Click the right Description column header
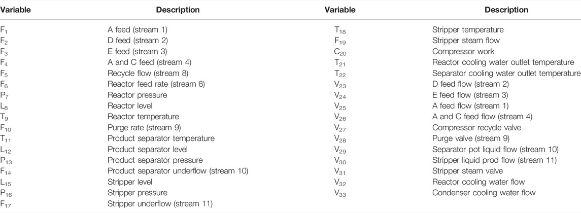Screen dimensions: 581x213 coord(506,10)
